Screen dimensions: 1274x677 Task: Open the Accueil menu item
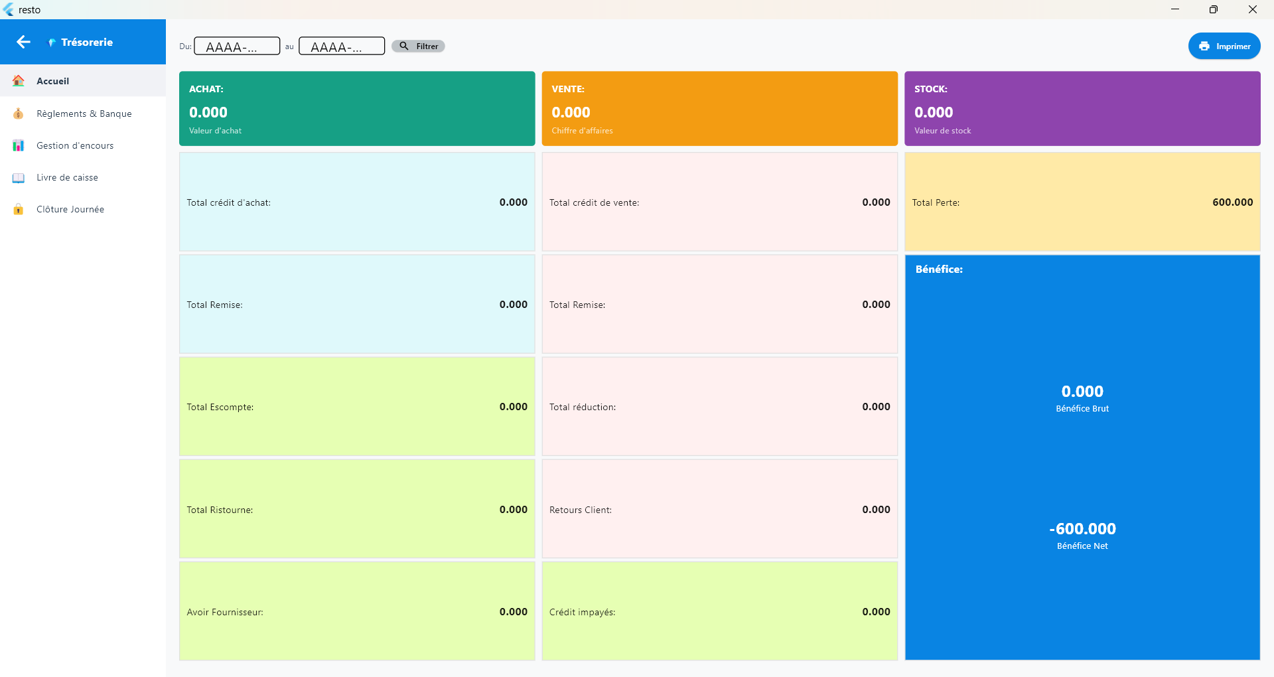click(83, 81)
